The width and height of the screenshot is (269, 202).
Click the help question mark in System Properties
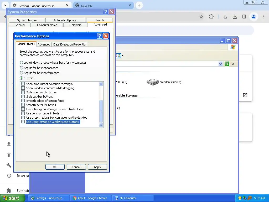[x=106, y=12]
